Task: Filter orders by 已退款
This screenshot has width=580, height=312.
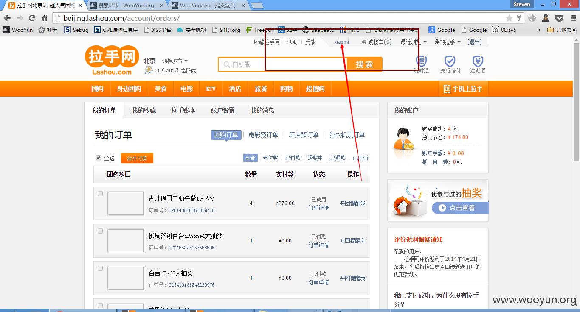Action: 338,158
